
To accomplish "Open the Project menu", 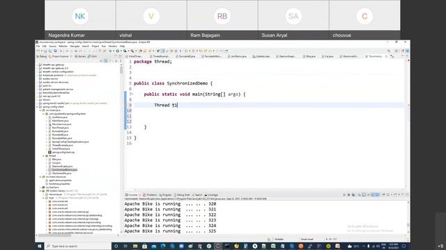I will [x=95, y=47].
